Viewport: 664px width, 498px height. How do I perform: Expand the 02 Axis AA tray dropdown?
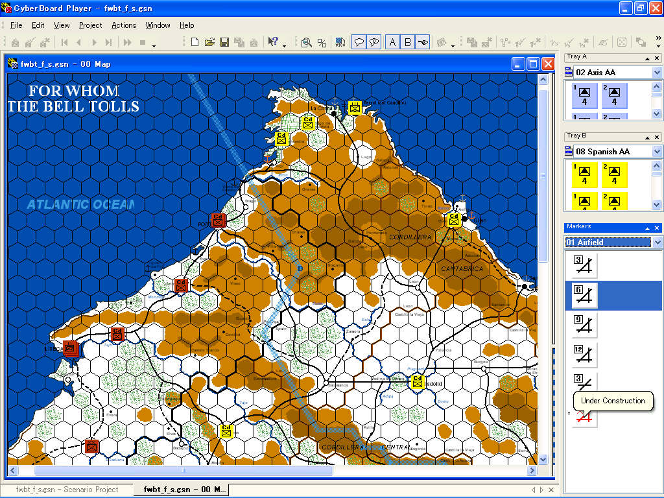tap(657, 73)
